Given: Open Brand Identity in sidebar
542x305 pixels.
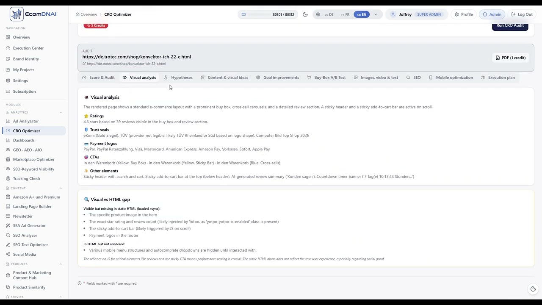Looking at the screenshot, I should (34, 59).
